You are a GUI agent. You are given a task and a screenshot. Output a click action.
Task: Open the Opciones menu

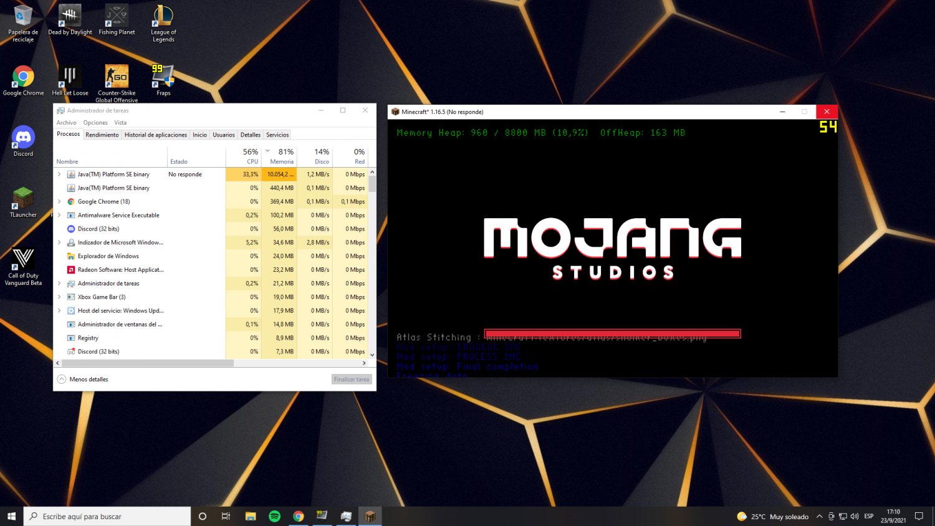pyautogui.click(x=95, y=123)
